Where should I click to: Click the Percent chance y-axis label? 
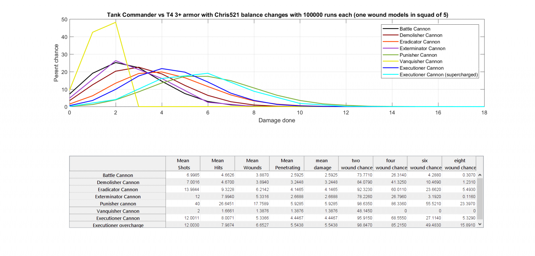point(56,63)
